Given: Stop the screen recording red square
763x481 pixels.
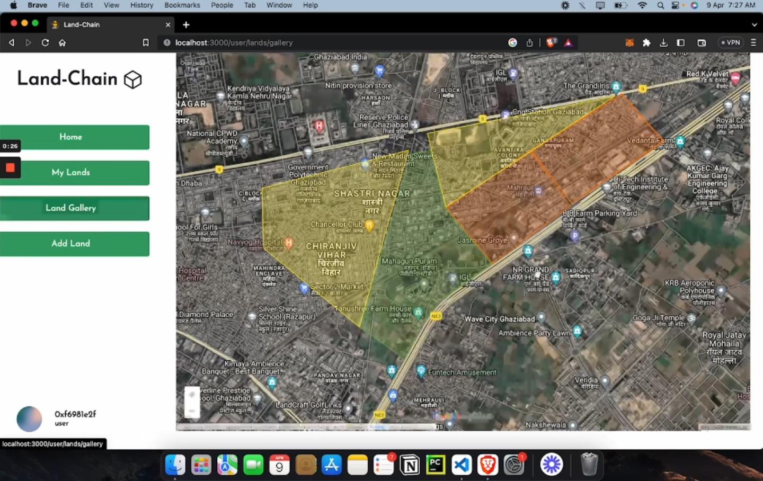Looking at the screenshot, I should (x=10, y=167).
